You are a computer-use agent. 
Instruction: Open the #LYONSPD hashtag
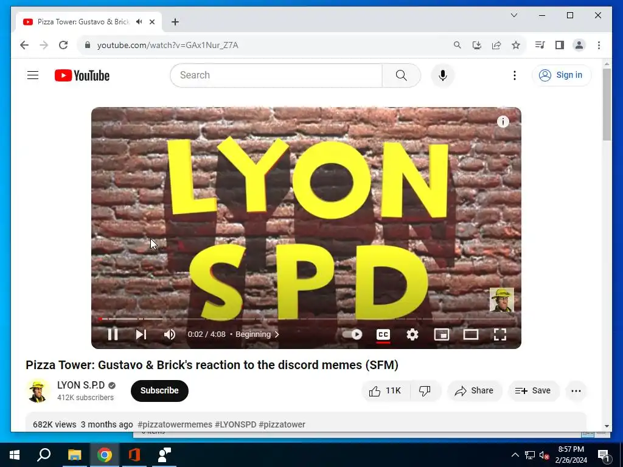coord(235,424)
